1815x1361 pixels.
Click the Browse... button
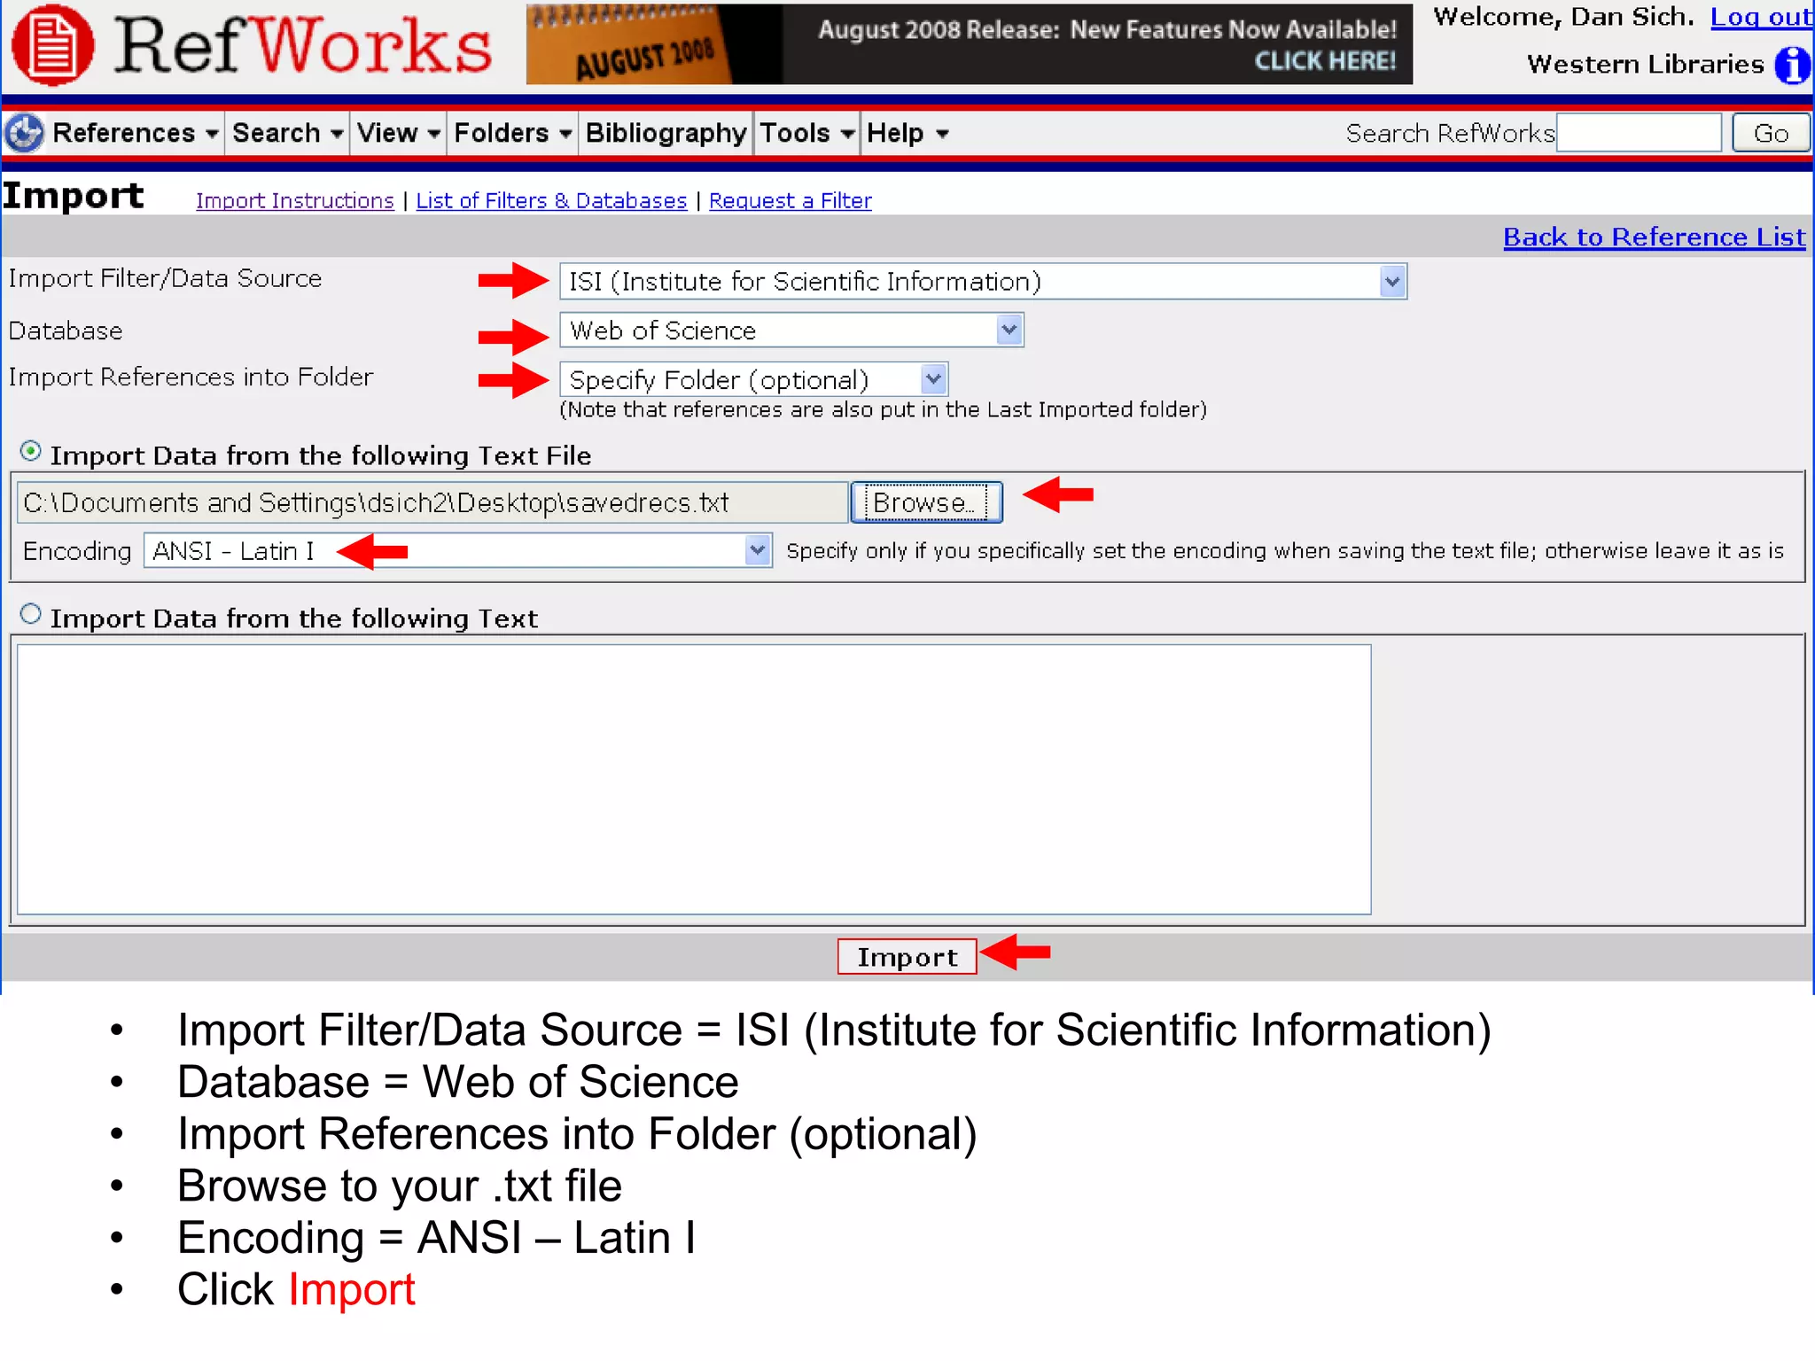[926, 502]
